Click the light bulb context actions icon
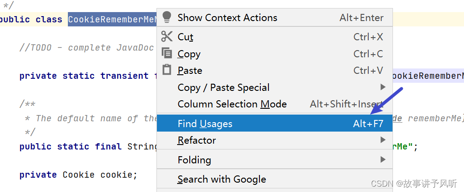The image size is (464, 192). 167,17
